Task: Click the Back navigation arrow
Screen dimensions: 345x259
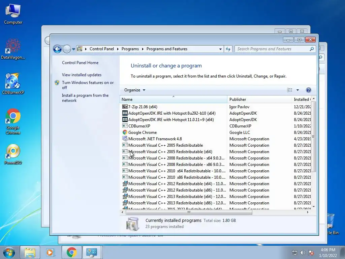Action: coord(57,49)
